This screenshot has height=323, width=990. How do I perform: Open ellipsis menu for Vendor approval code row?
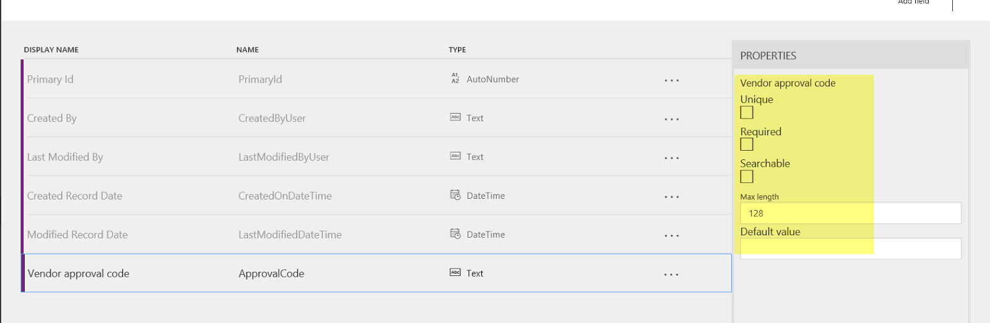(x=671, y=274)
